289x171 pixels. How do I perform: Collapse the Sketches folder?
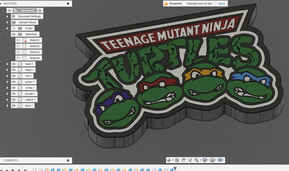point(8,34)
